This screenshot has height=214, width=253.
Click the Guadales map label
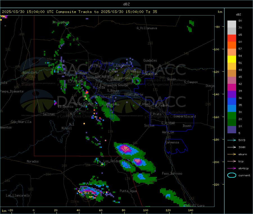coord(150,60)
